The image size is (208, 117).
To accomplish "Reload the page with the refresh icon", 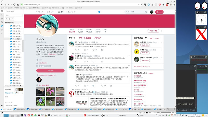I will 14,5.
